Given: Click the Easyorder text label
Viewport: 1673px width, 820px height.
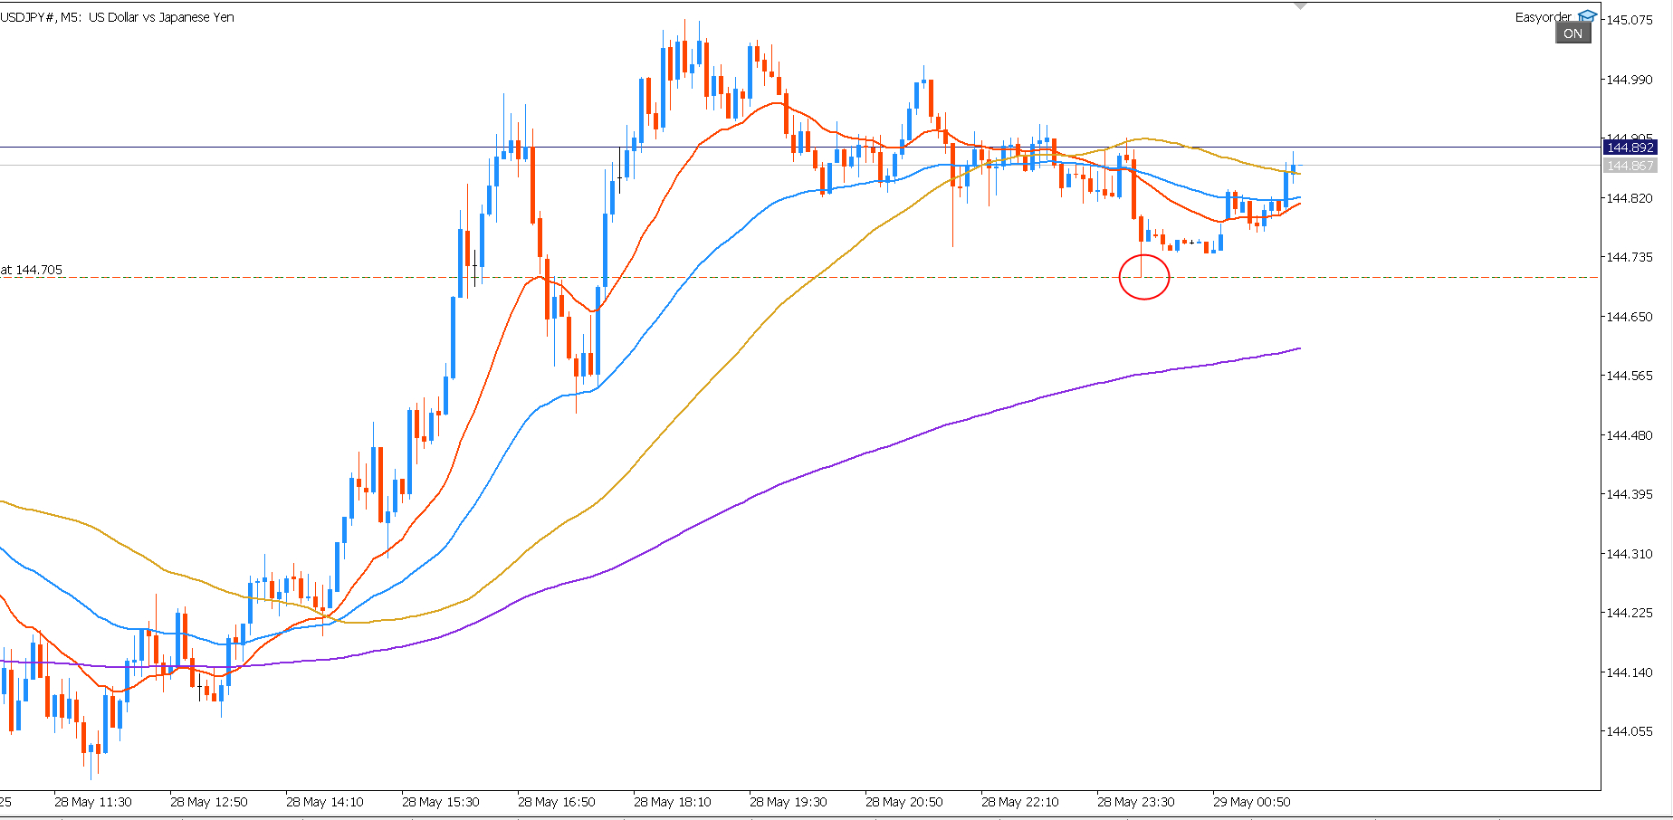Looking at the screenshot, I should pos(1544,17).
